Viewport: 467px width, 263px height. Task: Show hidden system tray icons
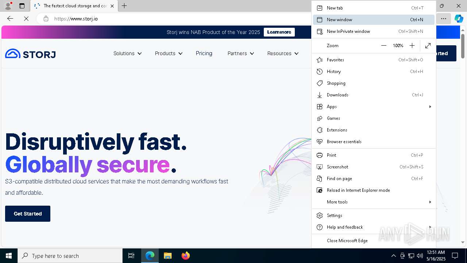[x=393, y=256]
